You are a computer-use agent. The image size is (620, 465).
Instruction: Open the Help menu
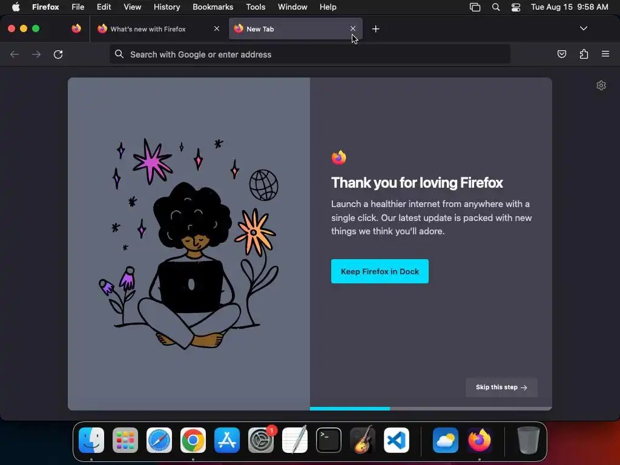point(328,7)
